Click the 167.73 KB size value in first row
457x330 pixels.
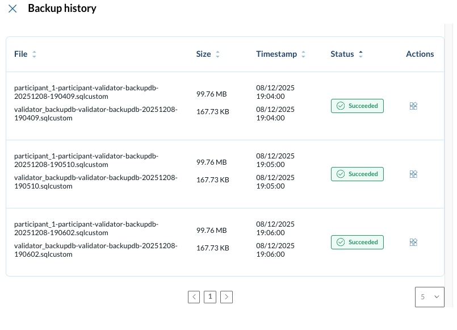212,111
